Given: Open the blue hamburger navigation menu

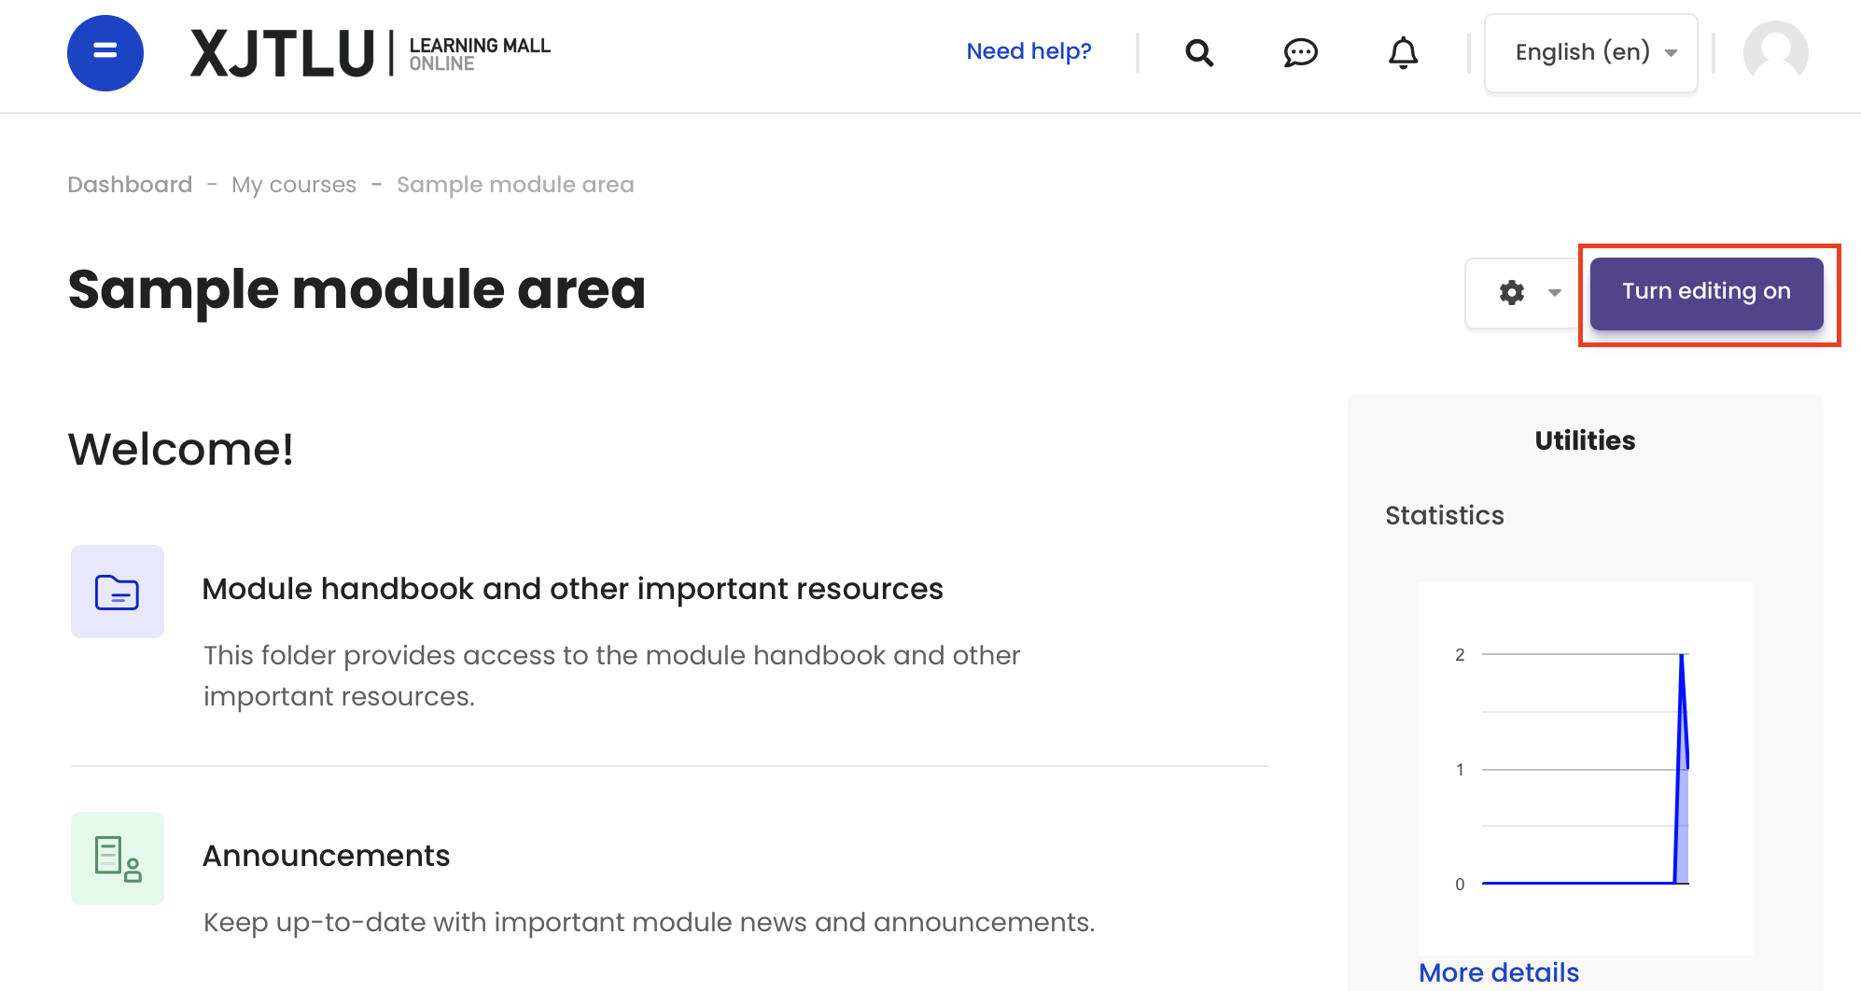Looking at the screenshot, I should pyautogui.click(x=105, y=53).
